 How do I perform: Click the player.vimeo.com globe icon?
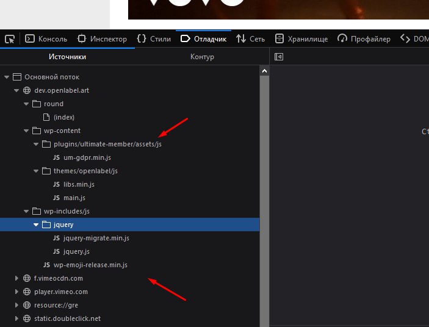(26, 292)
